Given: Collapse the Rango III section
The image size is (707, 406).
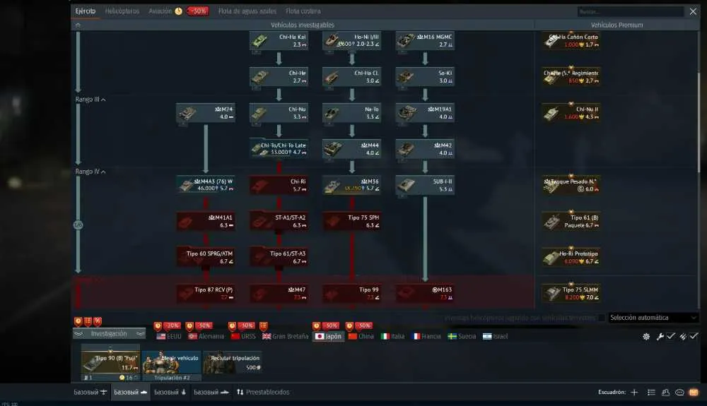Looking at the screenshot, I should point(90,100).
